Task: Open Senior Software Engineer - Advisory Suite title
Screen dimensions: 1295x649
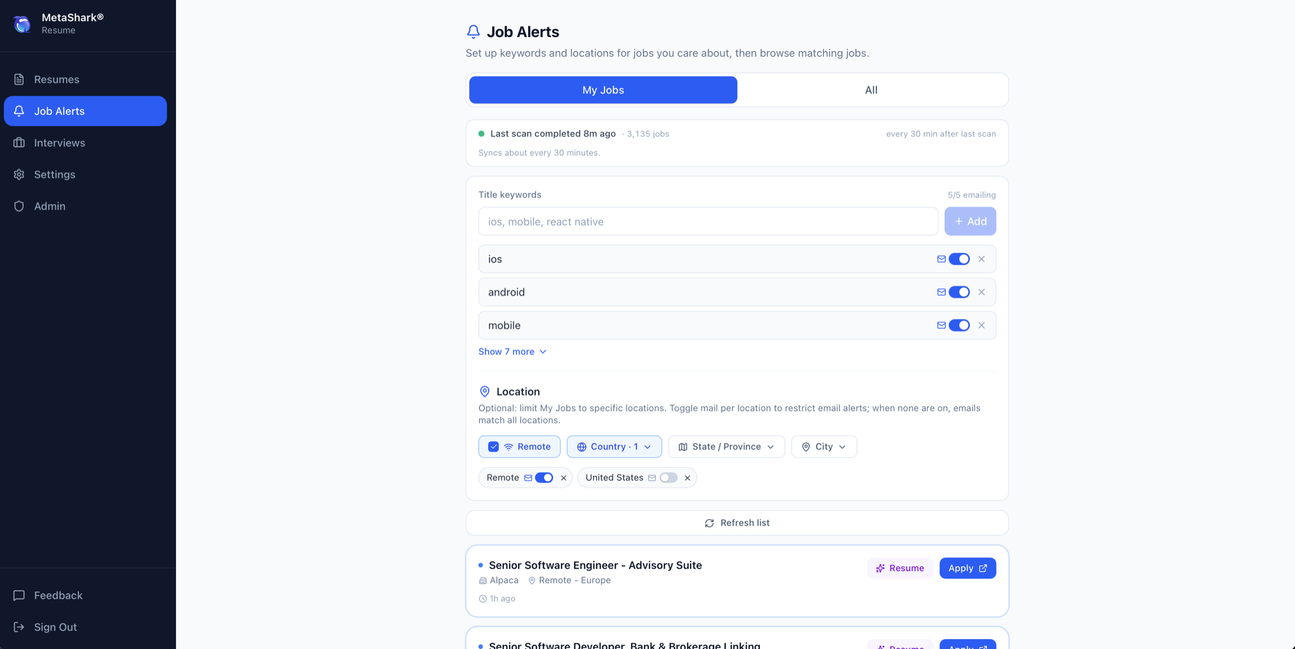Action: click(595, 565)
